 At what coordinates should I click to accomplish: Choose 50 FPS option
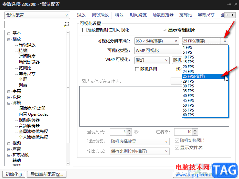coord(205,105)
